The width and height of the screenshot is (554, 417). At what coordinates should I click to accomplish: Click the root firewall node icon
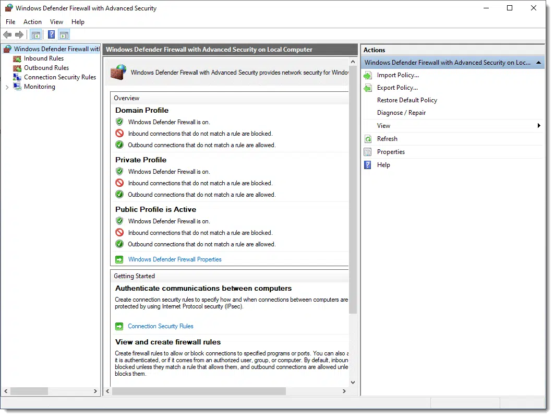[x=7, y=49]
